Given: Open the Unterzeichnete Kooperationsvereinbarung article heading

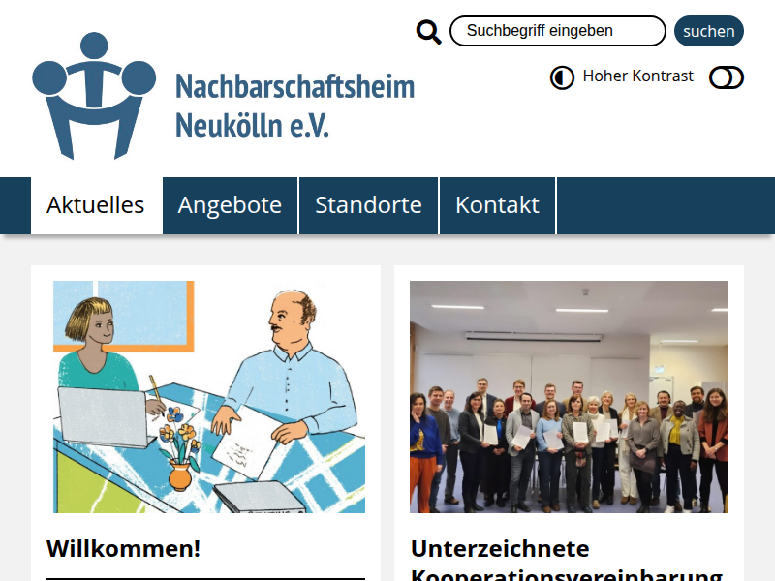Looking at the screenshot, I should [x=567, y=560].
